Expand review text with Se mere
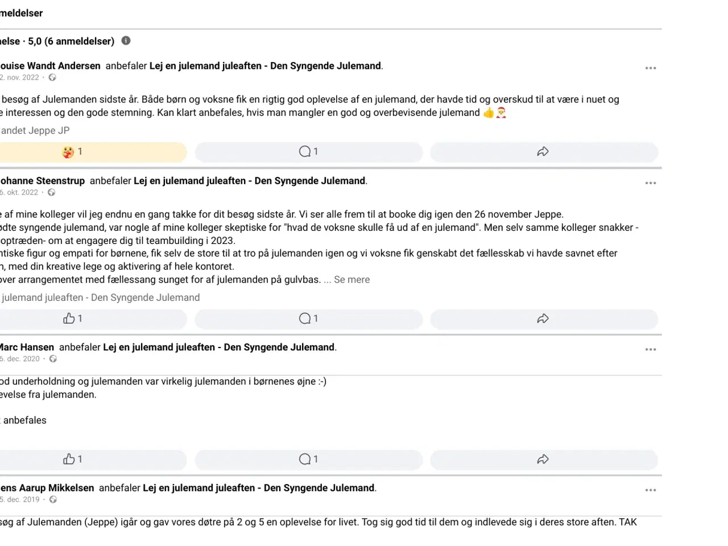This screenshot has width=728, height=546. pyautogui.click(x=351, y=280)
